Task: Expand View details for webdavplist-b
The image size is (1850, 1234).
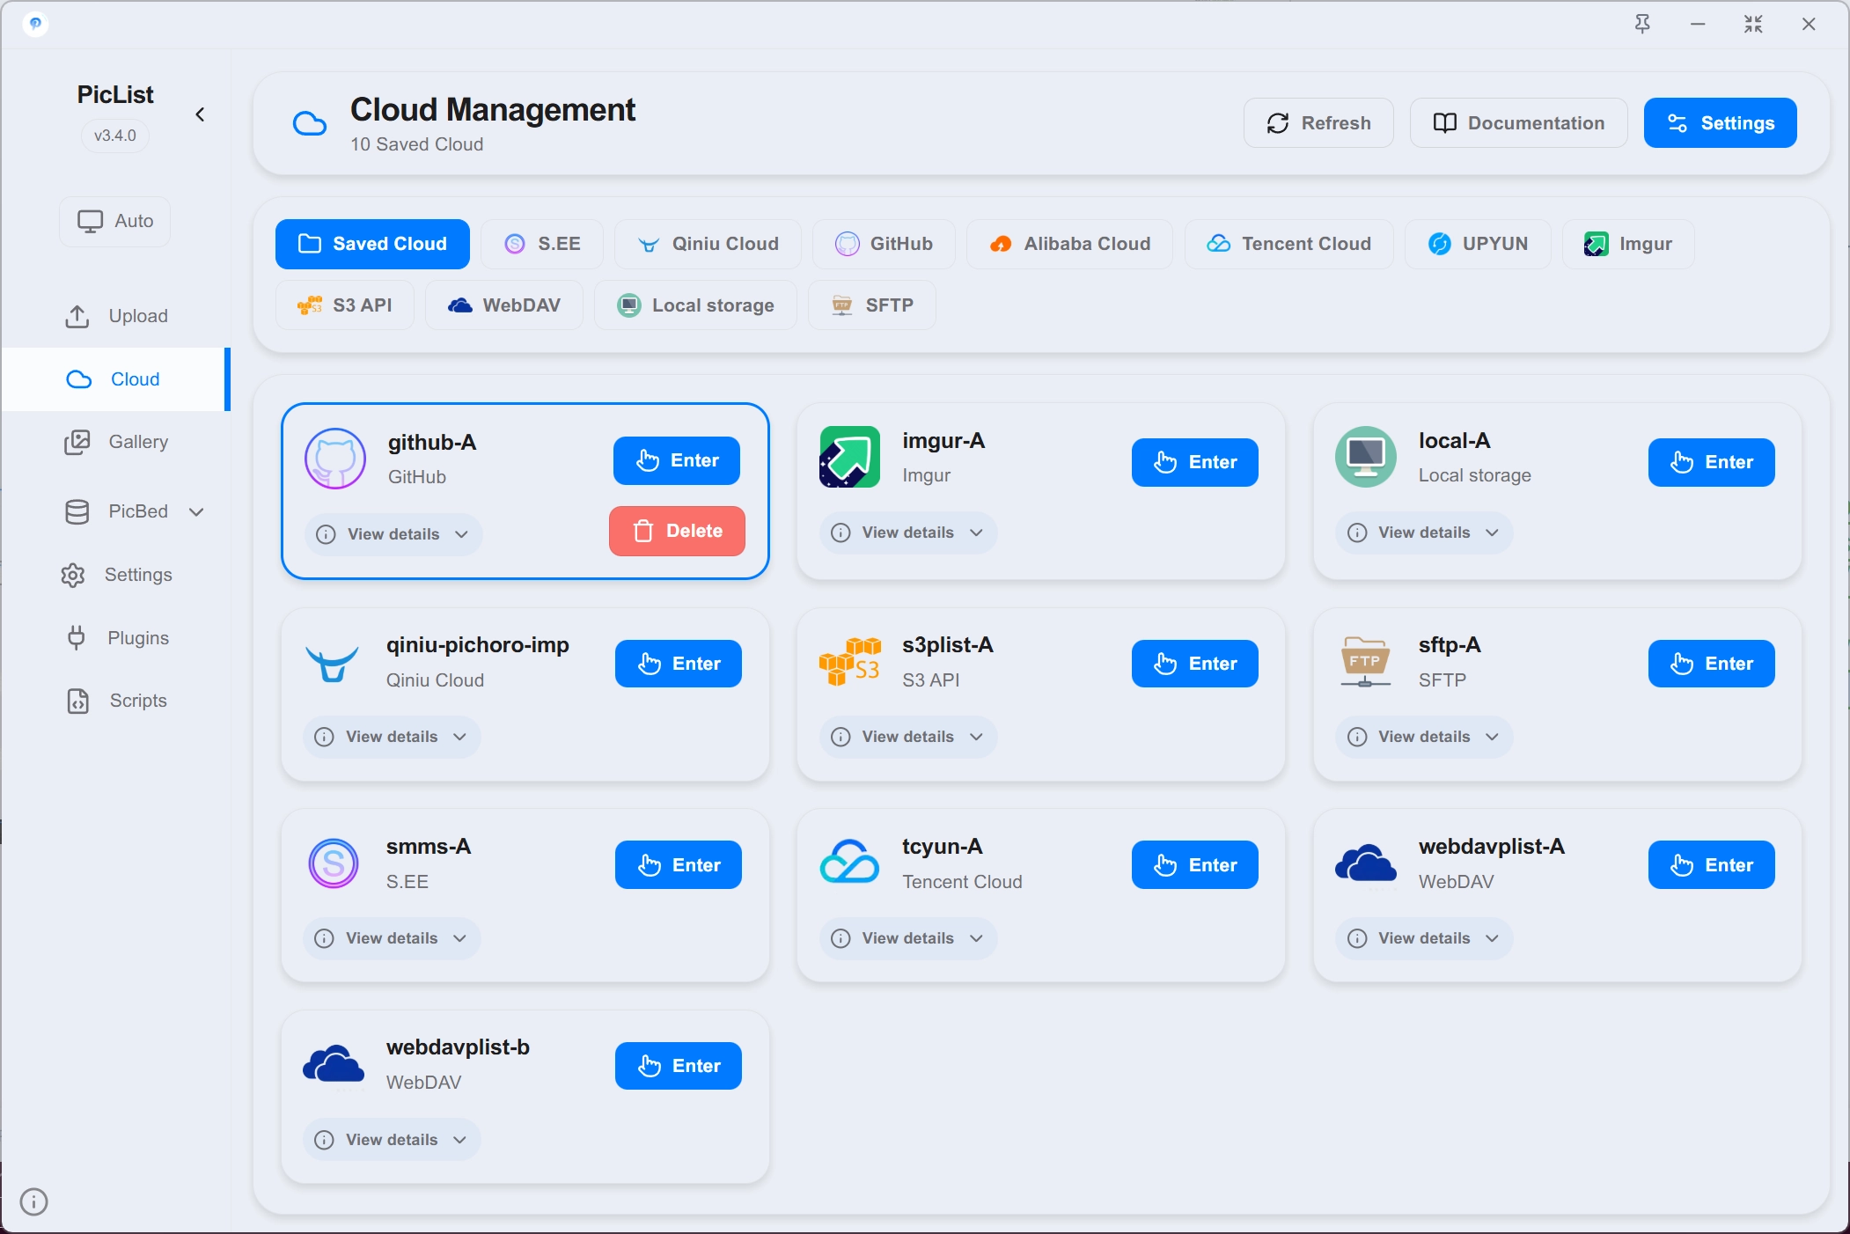Action: click(392, 1140)
